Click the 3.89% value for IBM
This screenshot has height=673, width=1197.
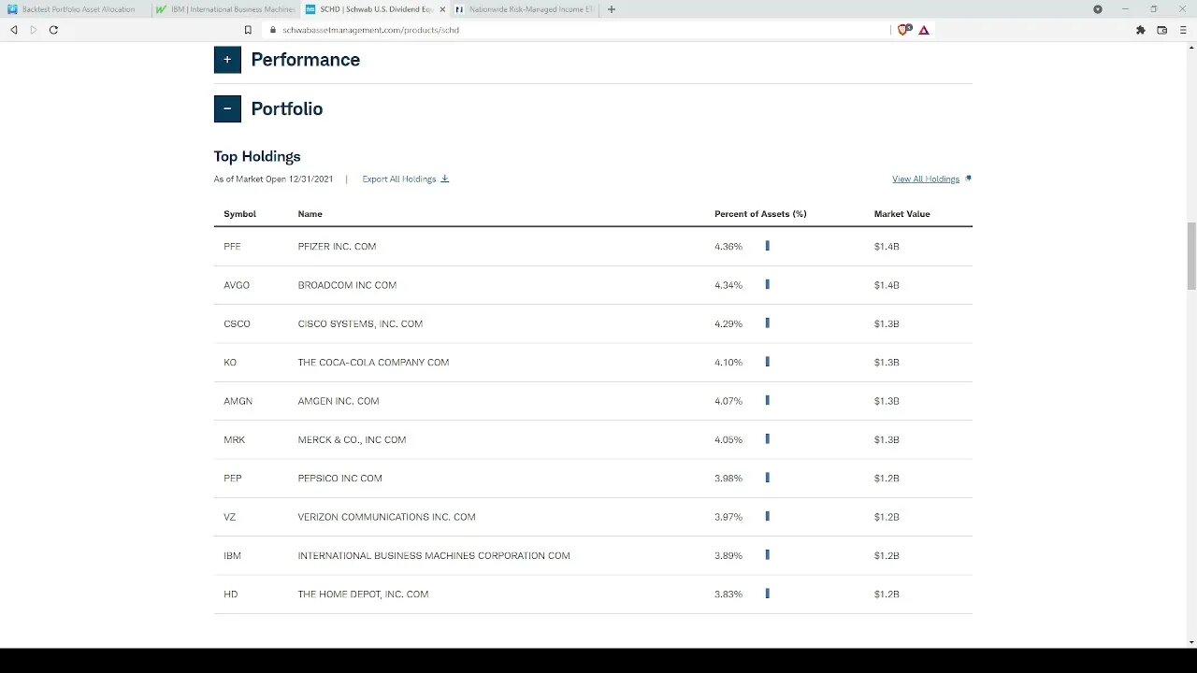(x=728, y=556)
